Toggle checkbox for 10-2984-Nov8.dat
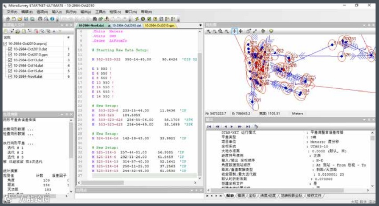 (x=10, y=76)
